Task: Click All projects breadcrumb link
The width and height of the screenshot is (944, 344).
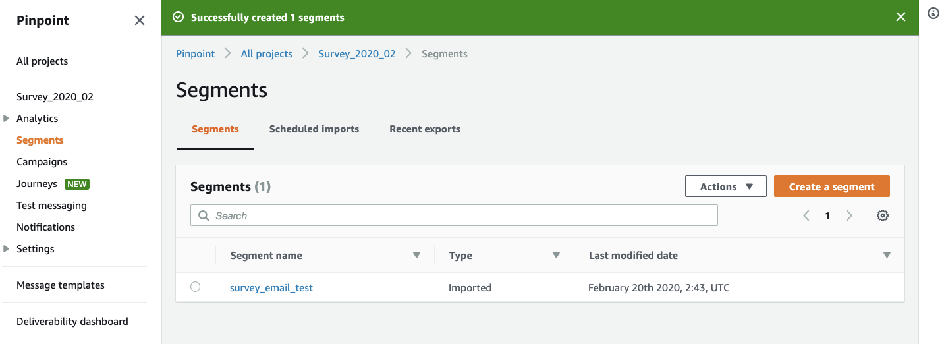Action: tap(267, 54)
